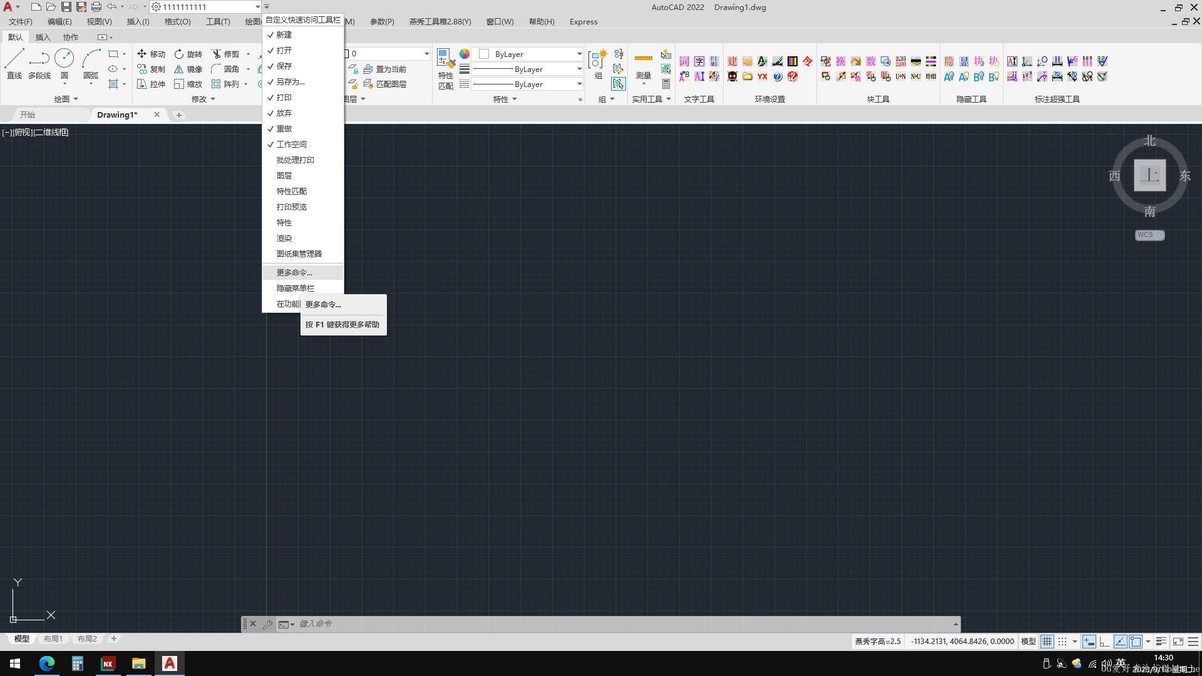Open the workspace dropdown showing 1111111111
1202x676 pixels.
(x=205, y=7)
